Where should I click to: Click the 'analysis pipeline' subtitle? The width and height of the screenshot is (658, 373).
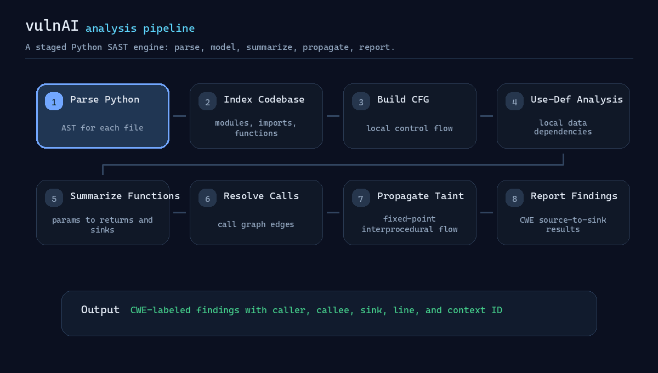(x=140, y=28)
